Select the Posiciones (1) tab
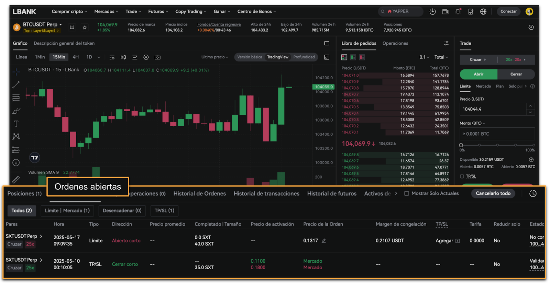This screenshot has height=285, width=550. click(x=24, y=194)
